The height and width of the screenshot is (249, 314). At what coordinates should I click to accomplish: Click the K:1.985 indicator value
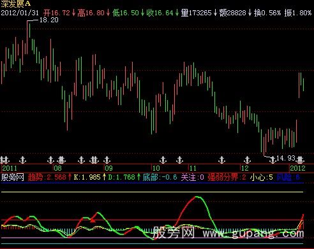pyautogui.click(x=87, y=177)
